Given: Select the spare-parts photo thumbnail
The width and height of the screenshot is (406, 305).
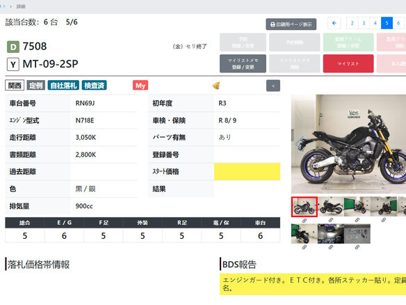Looking at the screenshot, I should click(357, 234).
